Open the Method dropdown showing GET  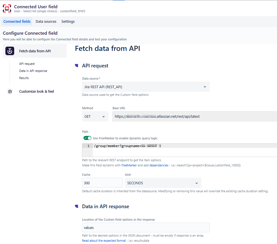point(95,116)
